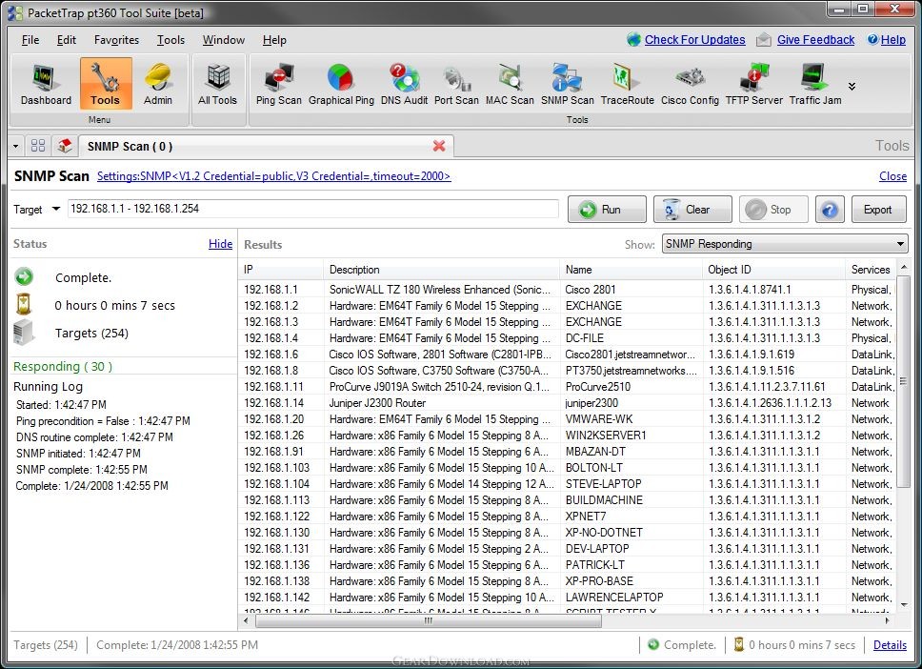Open the Show filter dropdown
The image size is (922, 669).
pyautogui.click(x=785, y=244)
